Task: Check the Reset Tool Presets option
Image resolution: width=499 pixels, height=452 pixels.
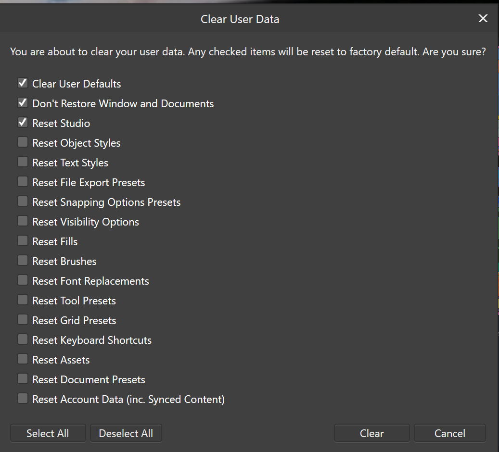Action: pyautogui.click(x=23, y=300)
